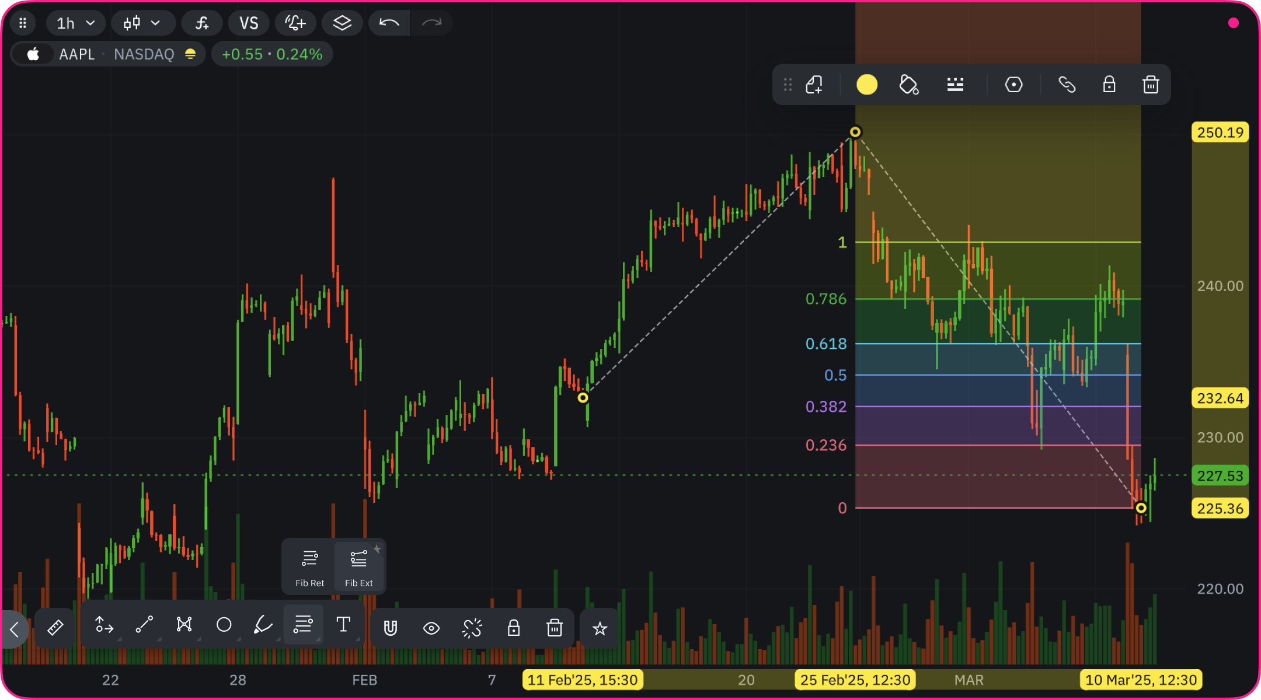Click the undo arrow
Screen dimensions: 1261x700
(389, 23)
